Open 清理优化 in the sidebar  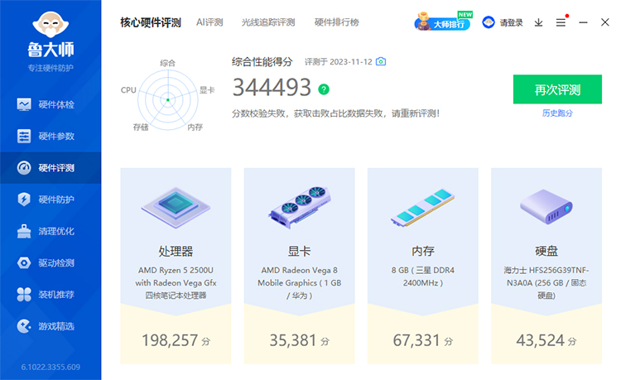[51, 231]
